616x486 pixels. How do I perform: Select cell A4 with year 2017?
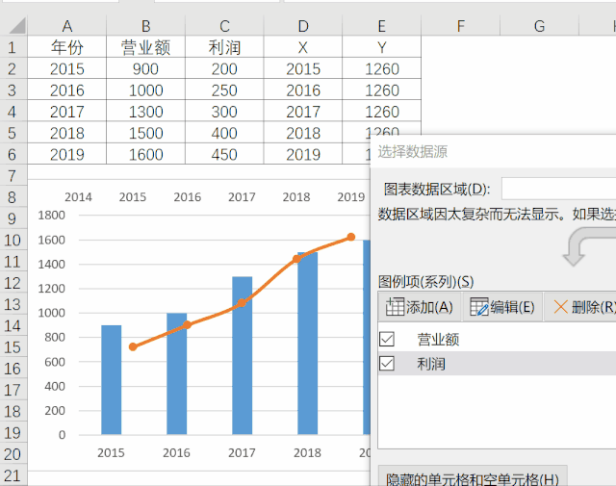67,112
